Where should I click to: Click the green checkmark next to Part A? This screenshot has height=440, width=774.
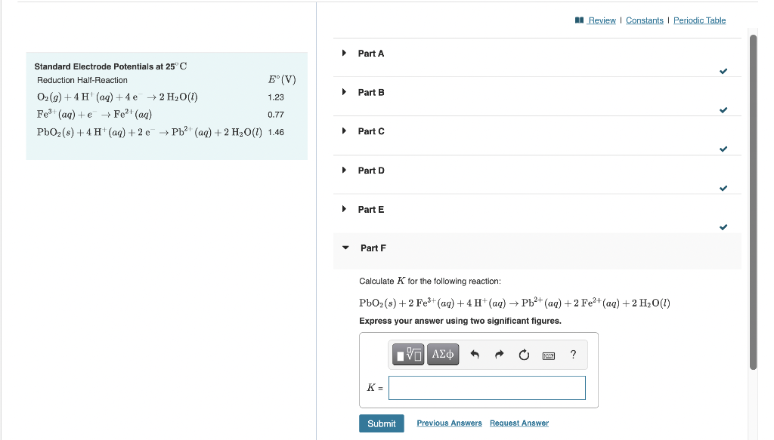click(723, 71)
